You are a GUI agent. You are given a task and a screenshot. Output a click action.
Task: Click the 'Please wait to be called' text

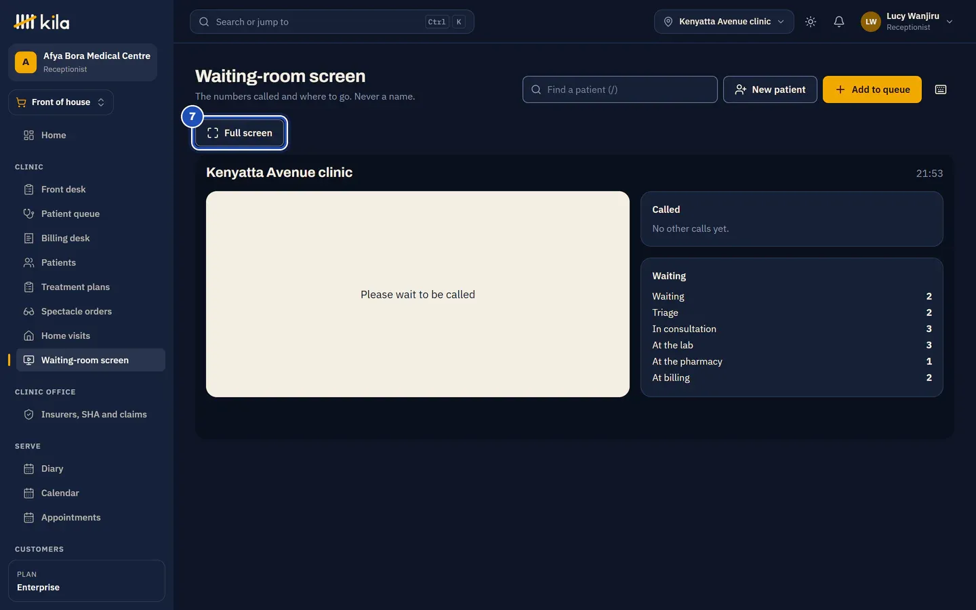click(x=418, y=295)
